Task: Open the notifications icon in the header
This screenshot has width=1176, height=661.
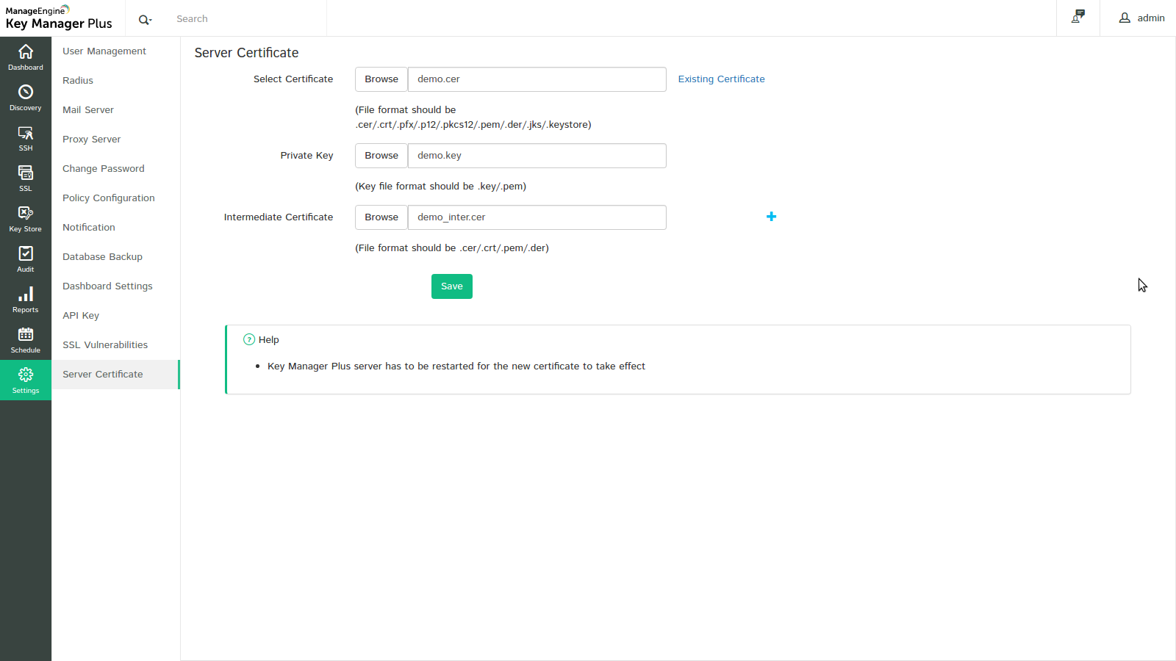Action: [x=1078, y=16]
